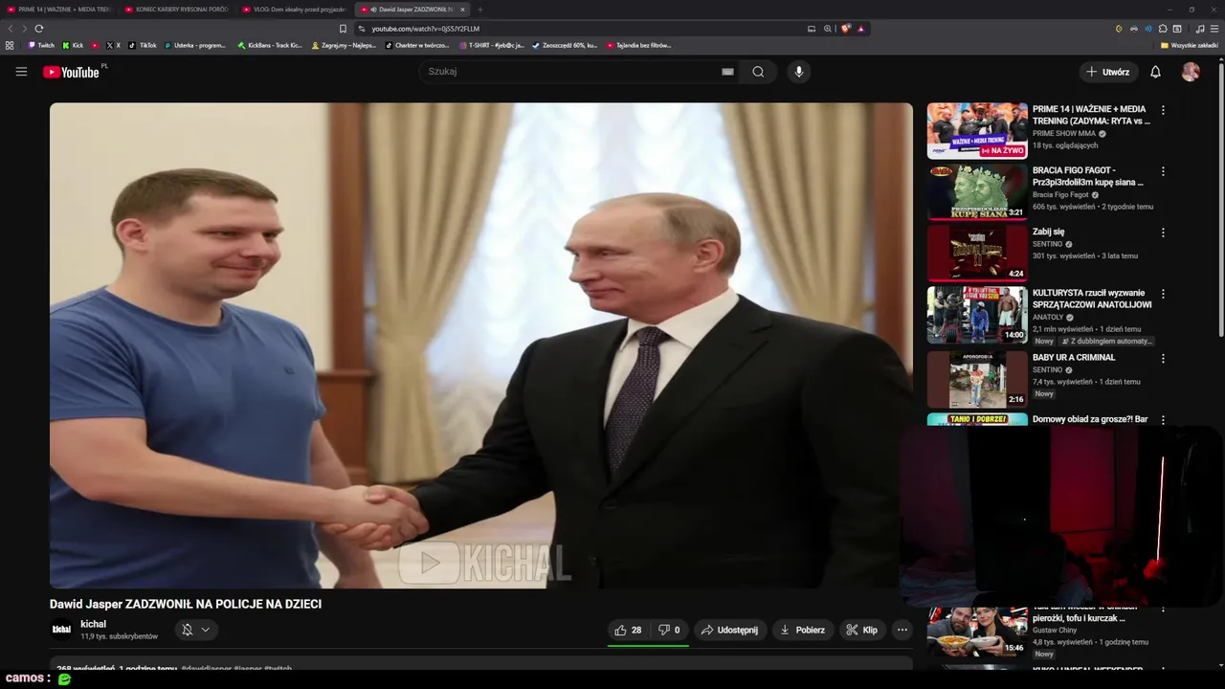Open BABY UR A CRIMINAL thumbnail

point(977,379)
